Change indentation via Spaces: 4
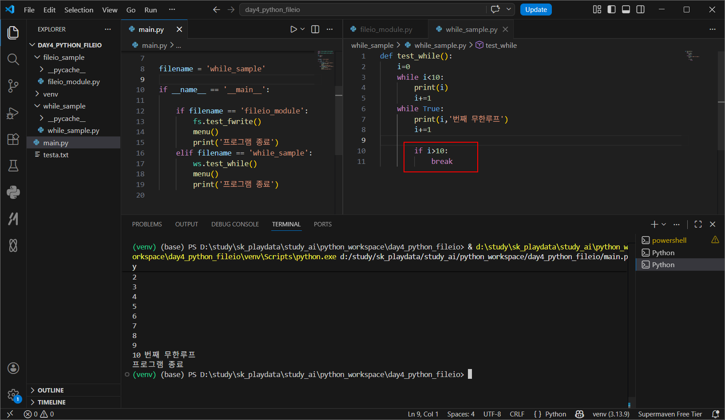The height and width of the screenshot is (420, 725). click(461, 414)
